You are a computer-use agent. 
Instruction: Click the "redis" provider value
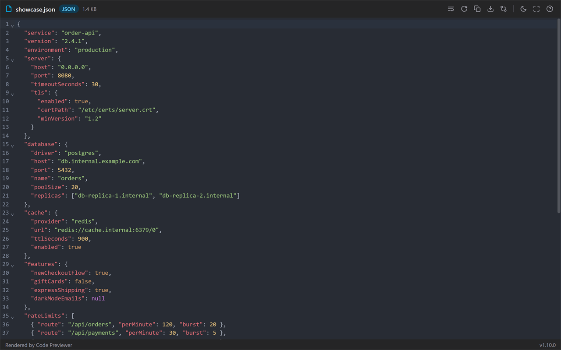point(83,221)
